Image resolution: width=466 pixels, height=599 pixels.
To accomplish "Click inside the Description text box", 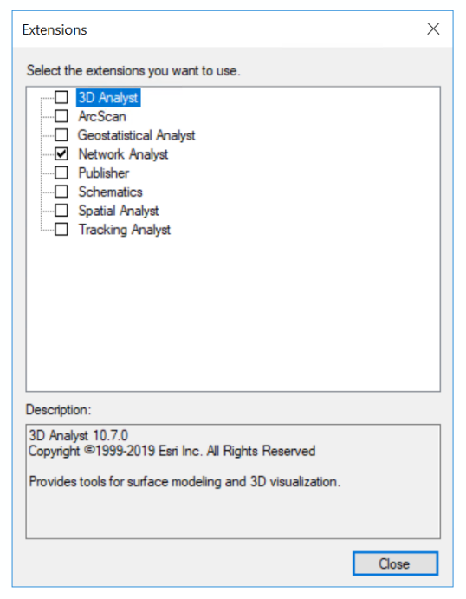I will click(233, 481).
